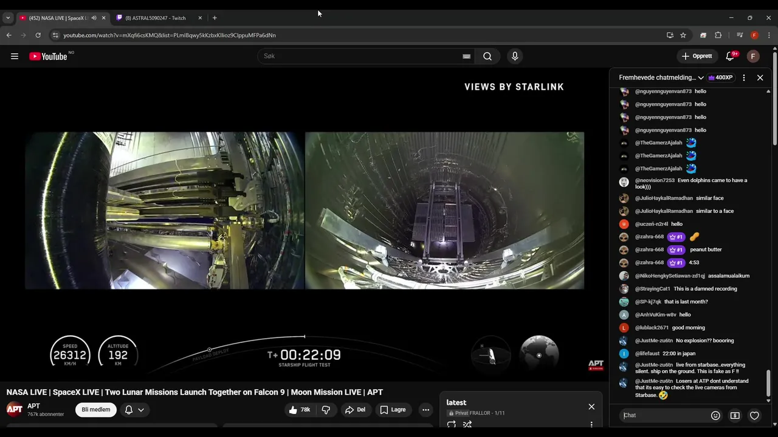778x437 pixels.
Task: Send a heart reaction in chat
Action: 754,416
